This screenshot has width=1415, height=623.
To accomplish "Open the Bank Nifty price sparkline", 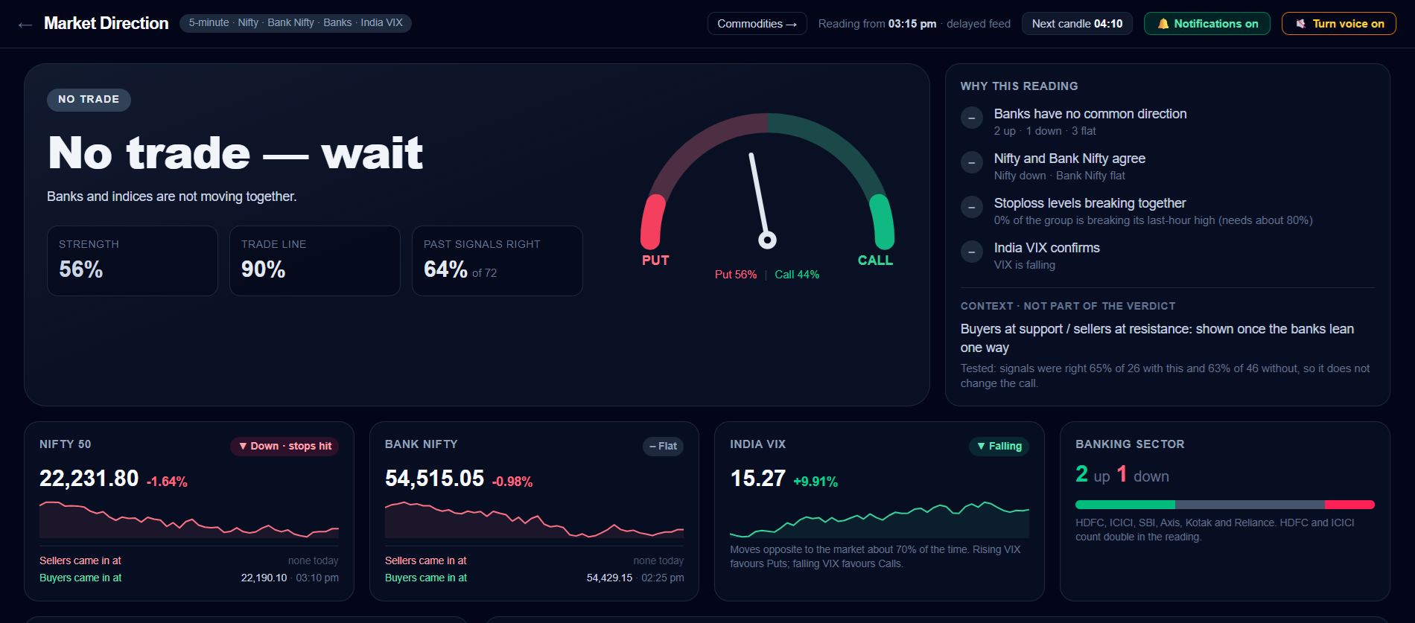I will tap(534, 519).
